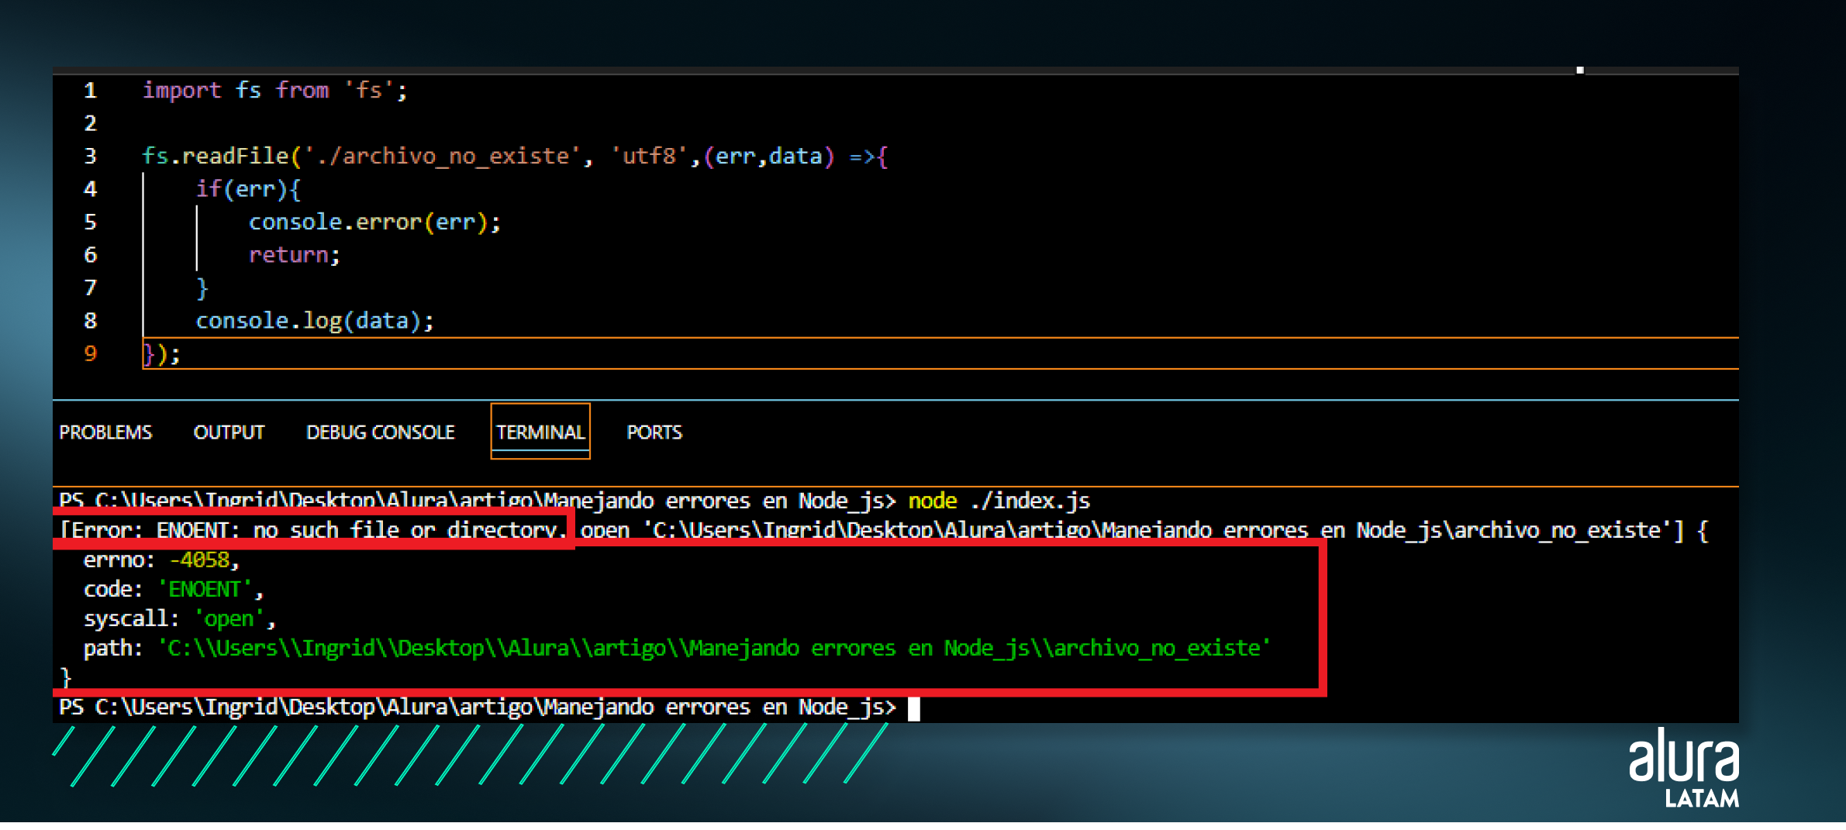Click the code: 'ENOENT' line
Image resolution: width=1846 pixels, height=830 pixels.
tap(174, 589)
